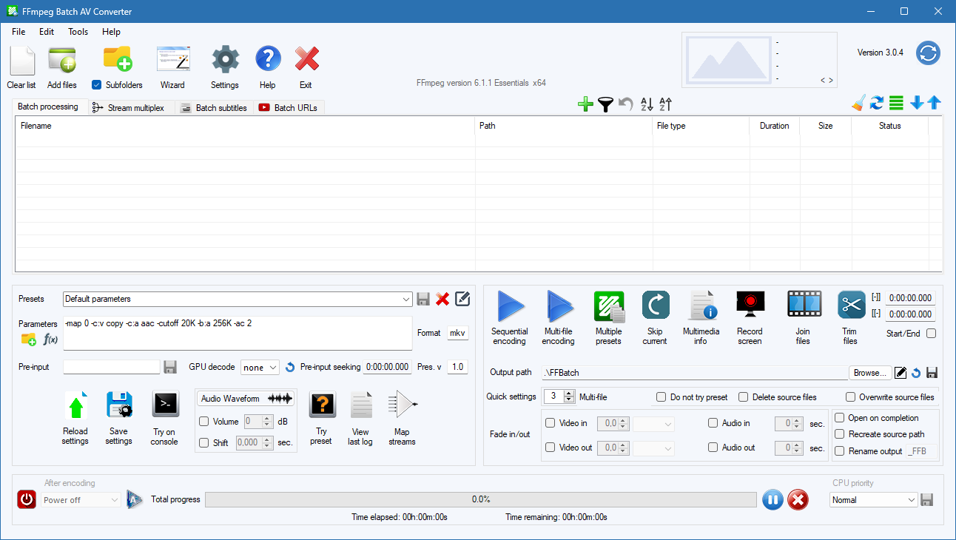
Task: Expand the Presets dropdown
Action: [x=406, y=300]
